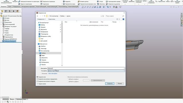The width and height of the screenshot is (183, 103).
Task: Select the Отступ offset tool in the ribbon
Action: click(x=100, y=1)
